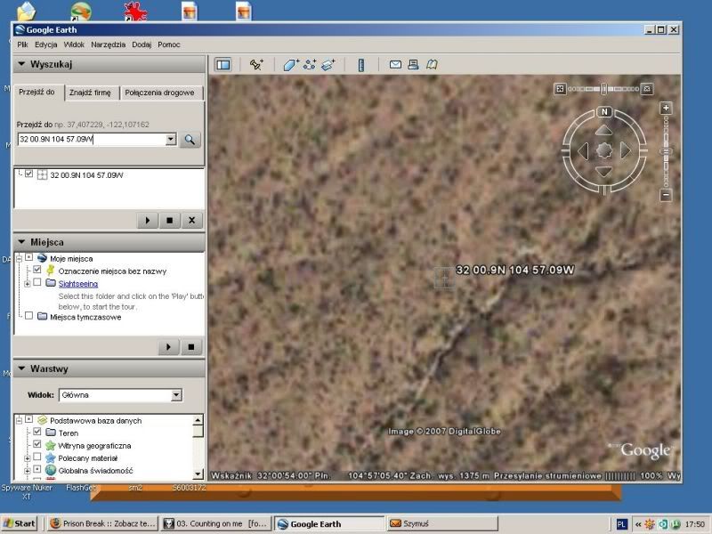Click the compass down arrow
Viewport: 712px width, 534px height.
(604, 171)
